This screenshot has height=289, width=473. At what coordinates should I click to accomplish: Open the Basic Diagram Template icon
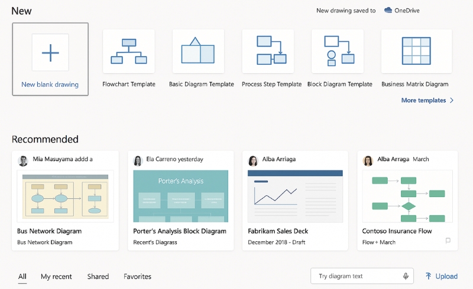click(198, 51)
